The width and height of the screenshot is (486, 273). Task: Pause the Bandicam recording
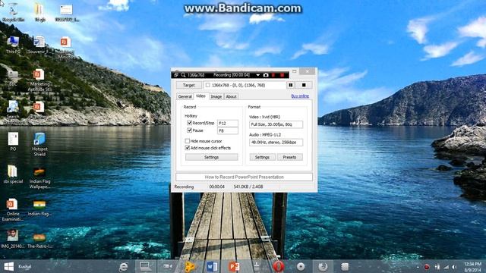291,85
